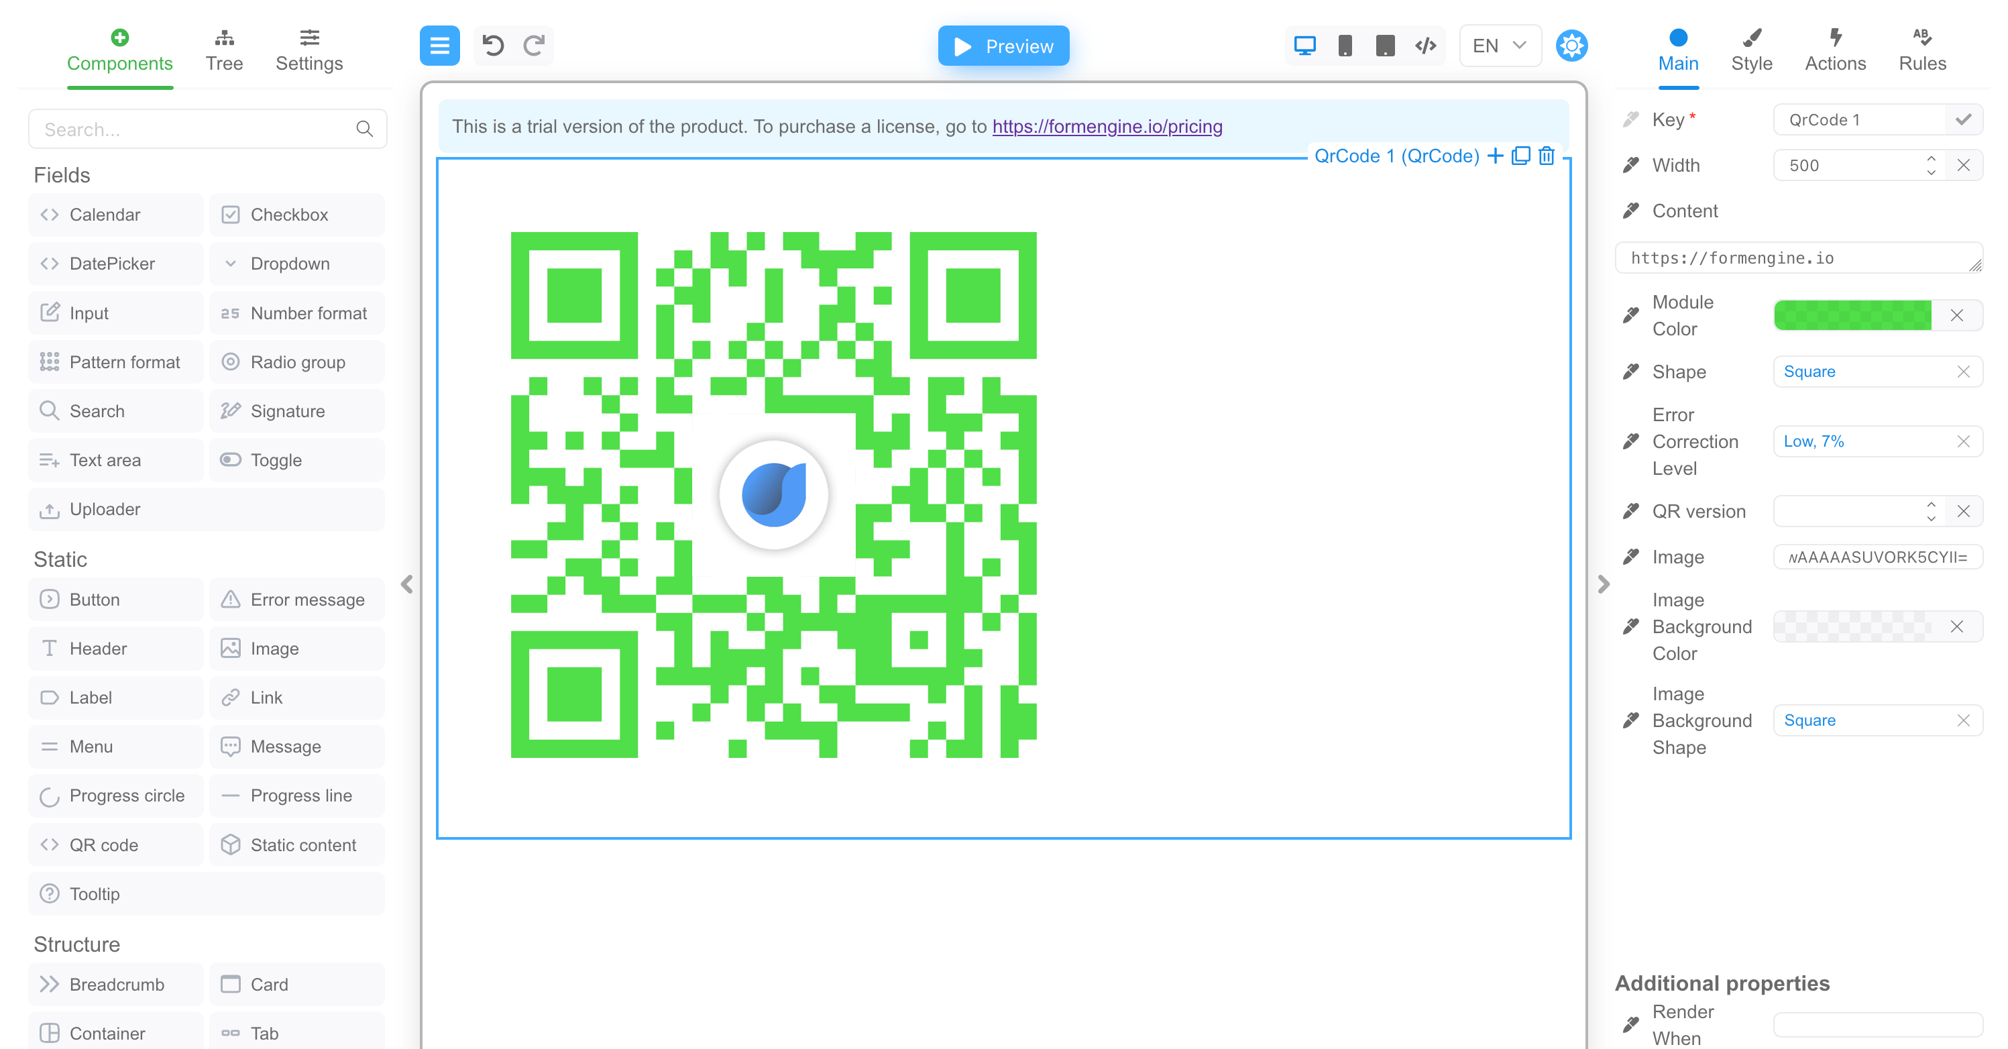Click the undo icon in top toolbar

pos(493,45)
